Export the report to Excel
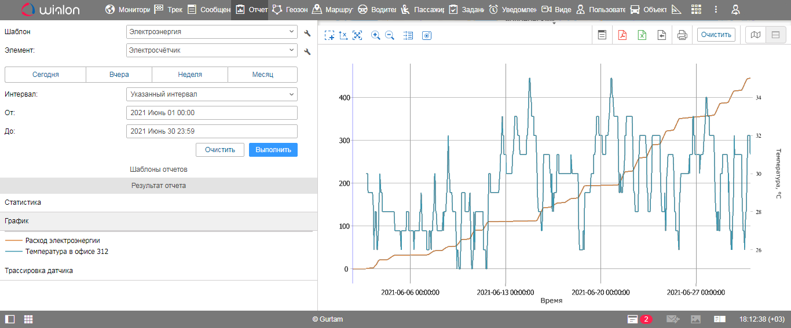This screenshot has width=791, height=328. pyautogui.click(x=642, y=35)
